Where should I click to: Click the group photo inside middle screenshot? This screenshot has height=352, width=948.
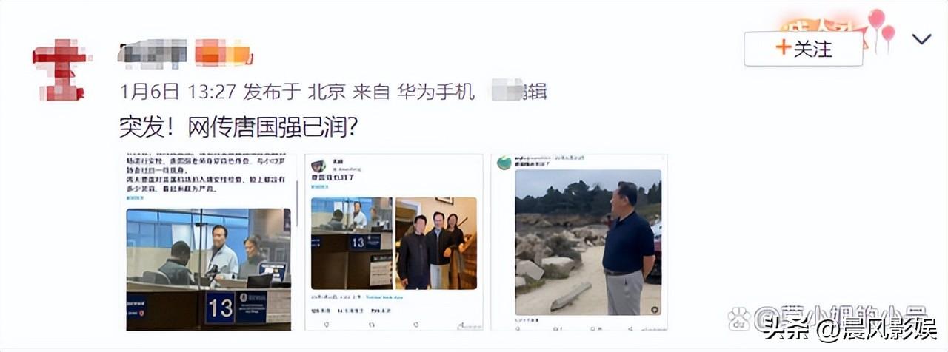click(x=435, y=243)
